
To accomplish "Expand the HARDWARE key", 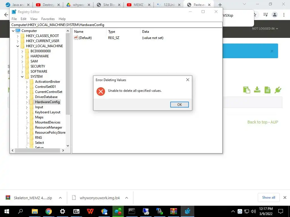I will tap(22, 56).
